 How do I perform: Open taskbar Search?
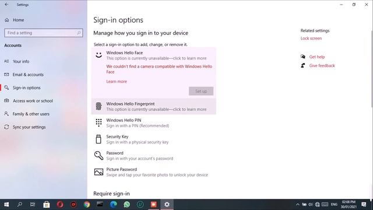pyautogui.click(x=20, y=204)
